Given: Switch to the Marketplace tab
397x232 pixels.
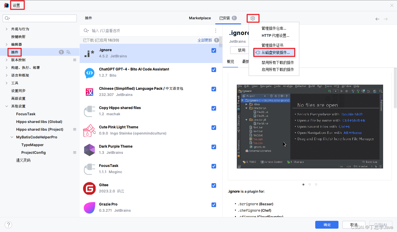Looking at the screenshot, I should (200, 18).
